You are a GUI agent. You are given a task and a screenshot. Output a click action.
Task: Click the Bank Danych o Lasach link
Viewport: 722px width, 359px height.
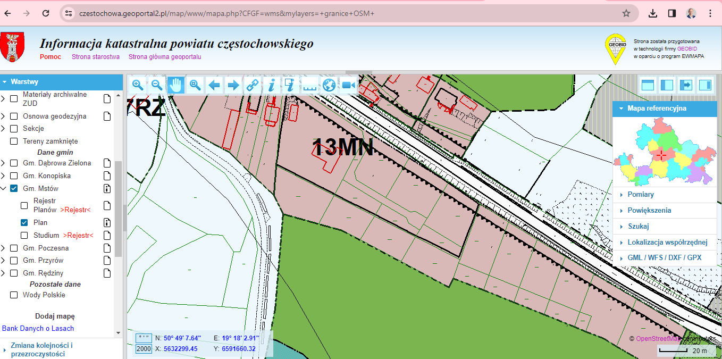pos(38,329)
